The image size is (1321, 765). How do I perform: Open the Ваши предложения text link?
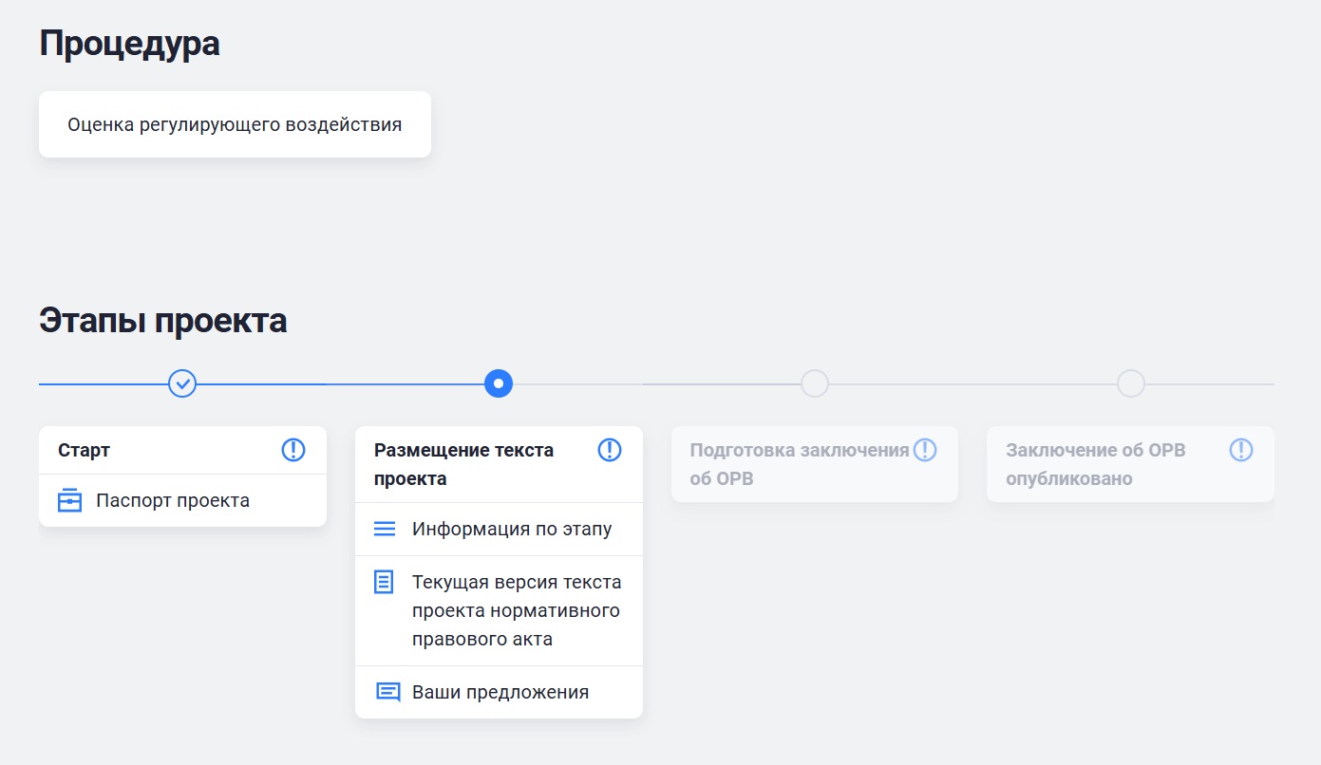pos(500,692)
